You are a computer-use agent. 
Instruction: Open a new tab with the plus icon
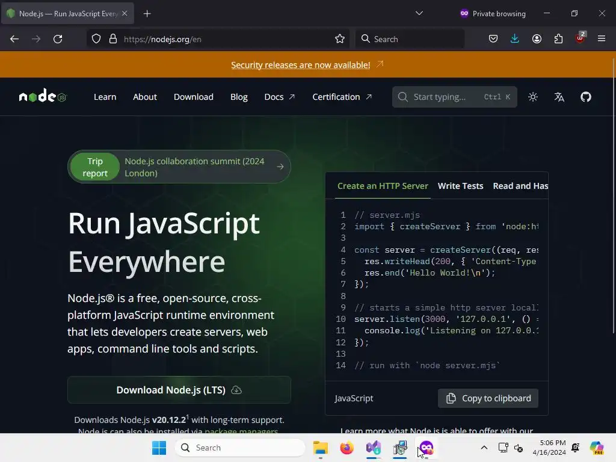(x=147, y=14)
